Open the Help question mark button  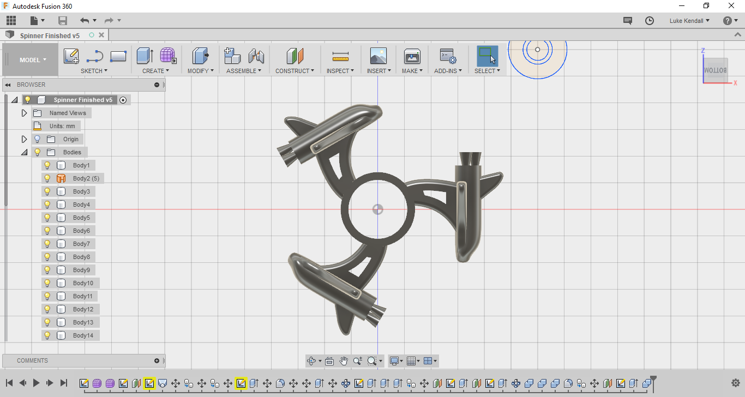pyautogui.click(x=727, y=21)
